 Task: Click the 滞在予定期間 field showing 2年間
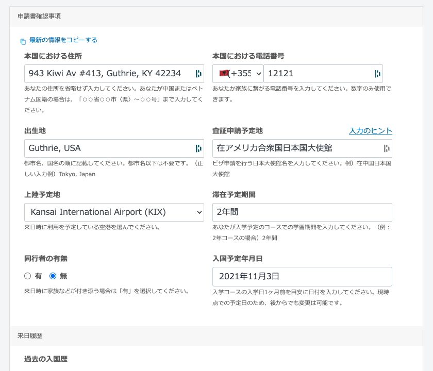coord(302,212)
